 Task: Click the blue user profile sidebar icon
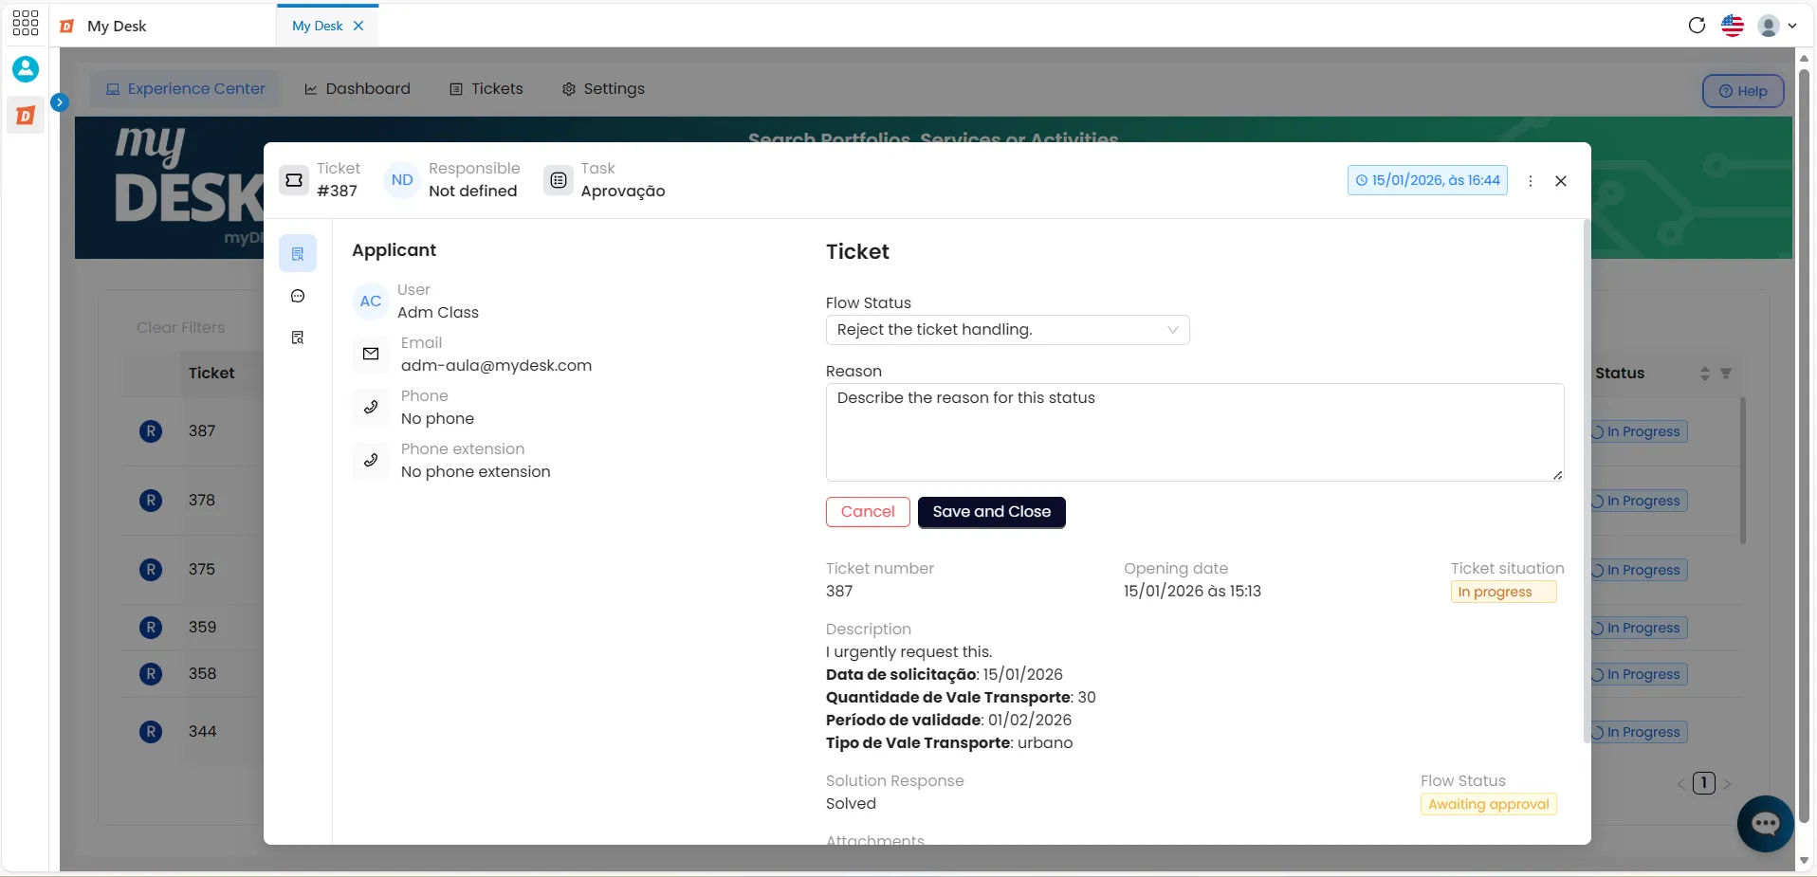[x=26, y=69]
